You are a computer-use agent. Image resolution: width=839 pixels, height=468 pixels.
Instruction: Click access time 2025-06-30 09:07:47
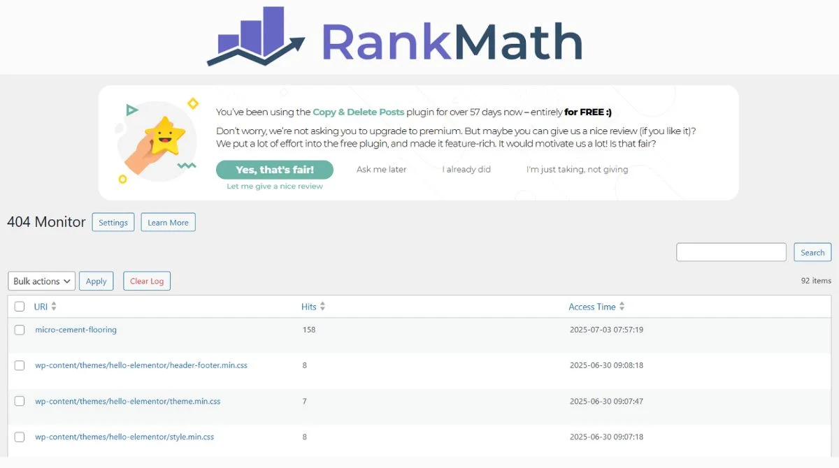tap(606, 401)
